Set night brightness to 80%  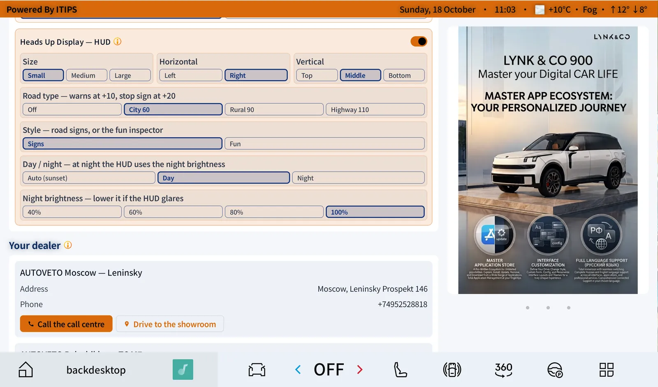click(274, 212)
